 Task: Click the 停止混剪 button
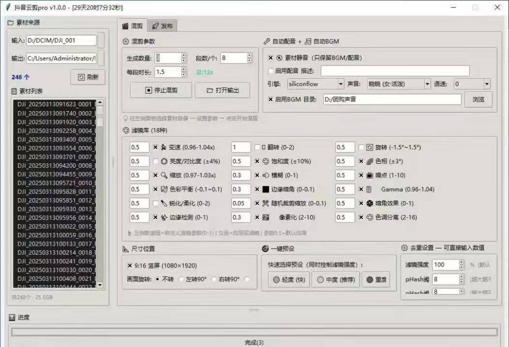pyautogui.click(x=161, y=90)
